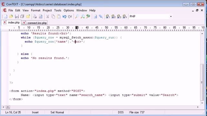Viewport: 207px width, 116px height.
Task: Click the horizontal scrollbar thumb
Action: click(x=8, y=107)
